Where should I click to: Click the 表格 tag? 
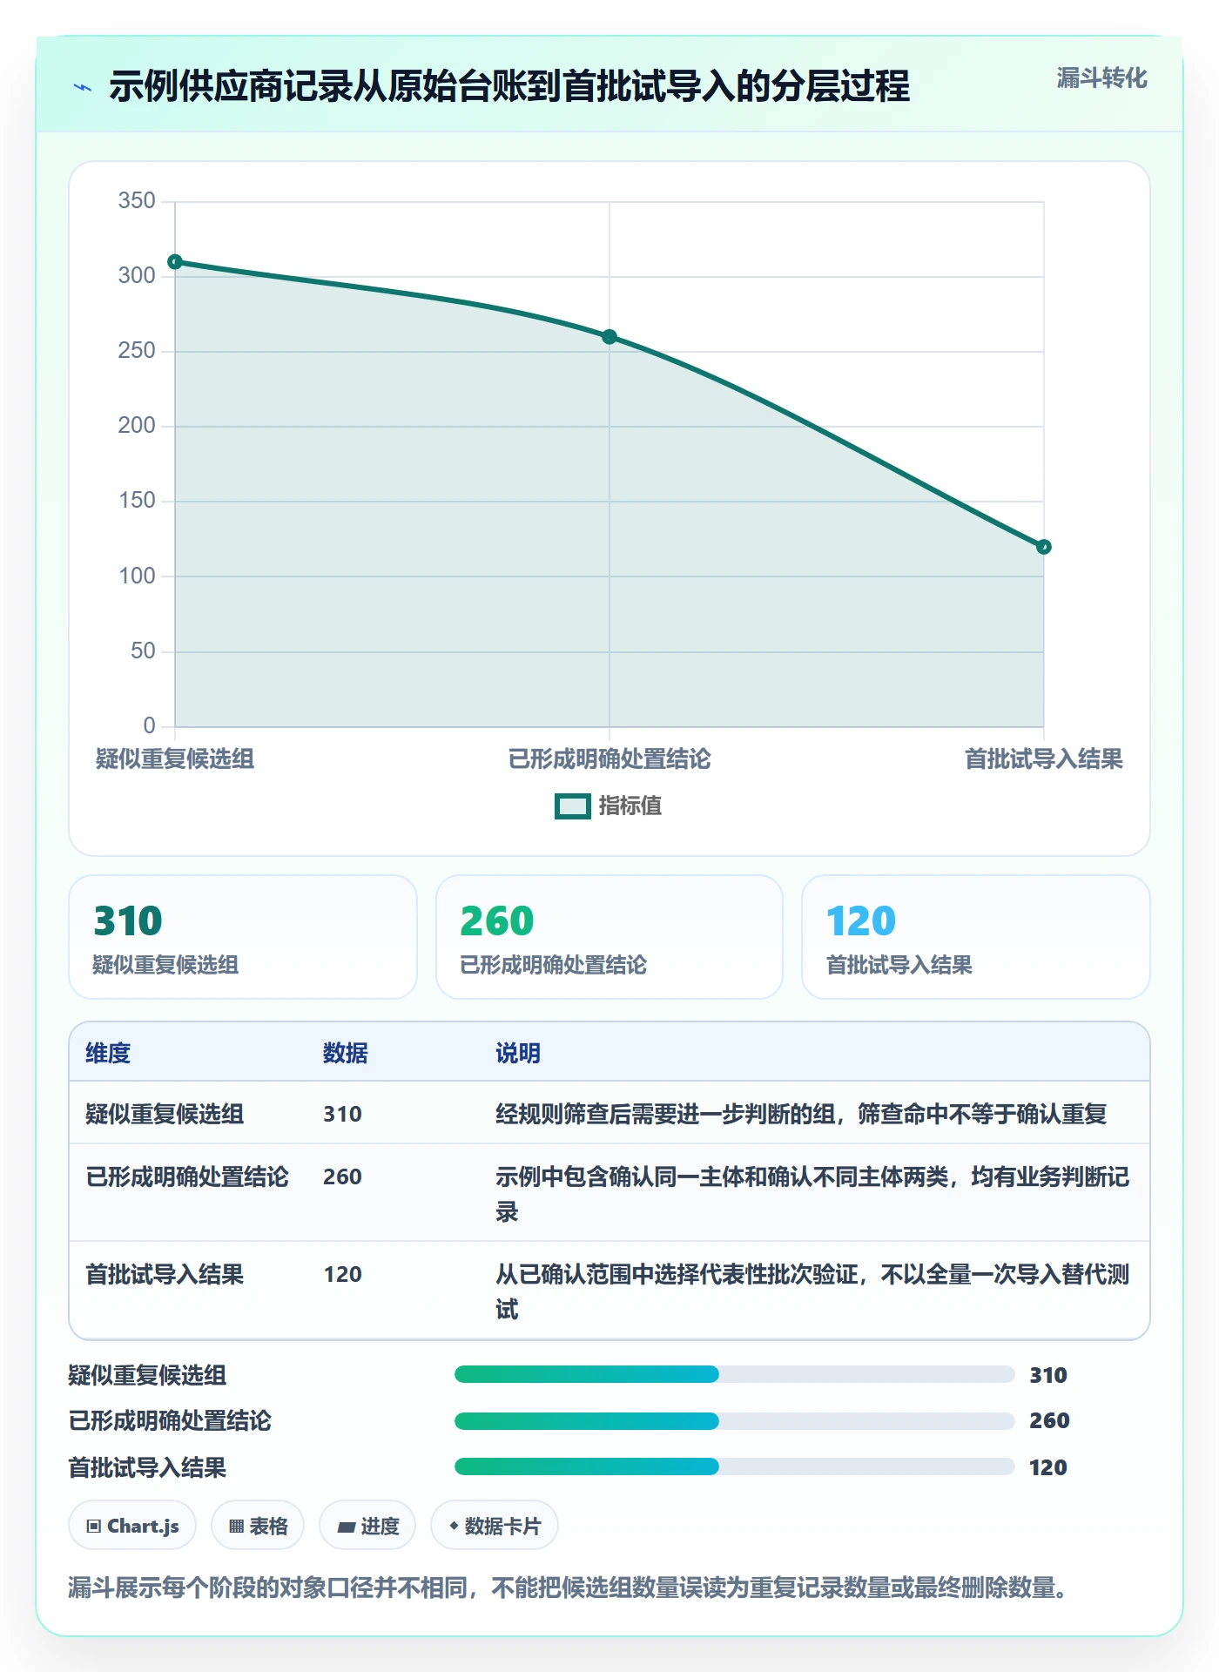pyautogui.click(x=258, y=1526)
